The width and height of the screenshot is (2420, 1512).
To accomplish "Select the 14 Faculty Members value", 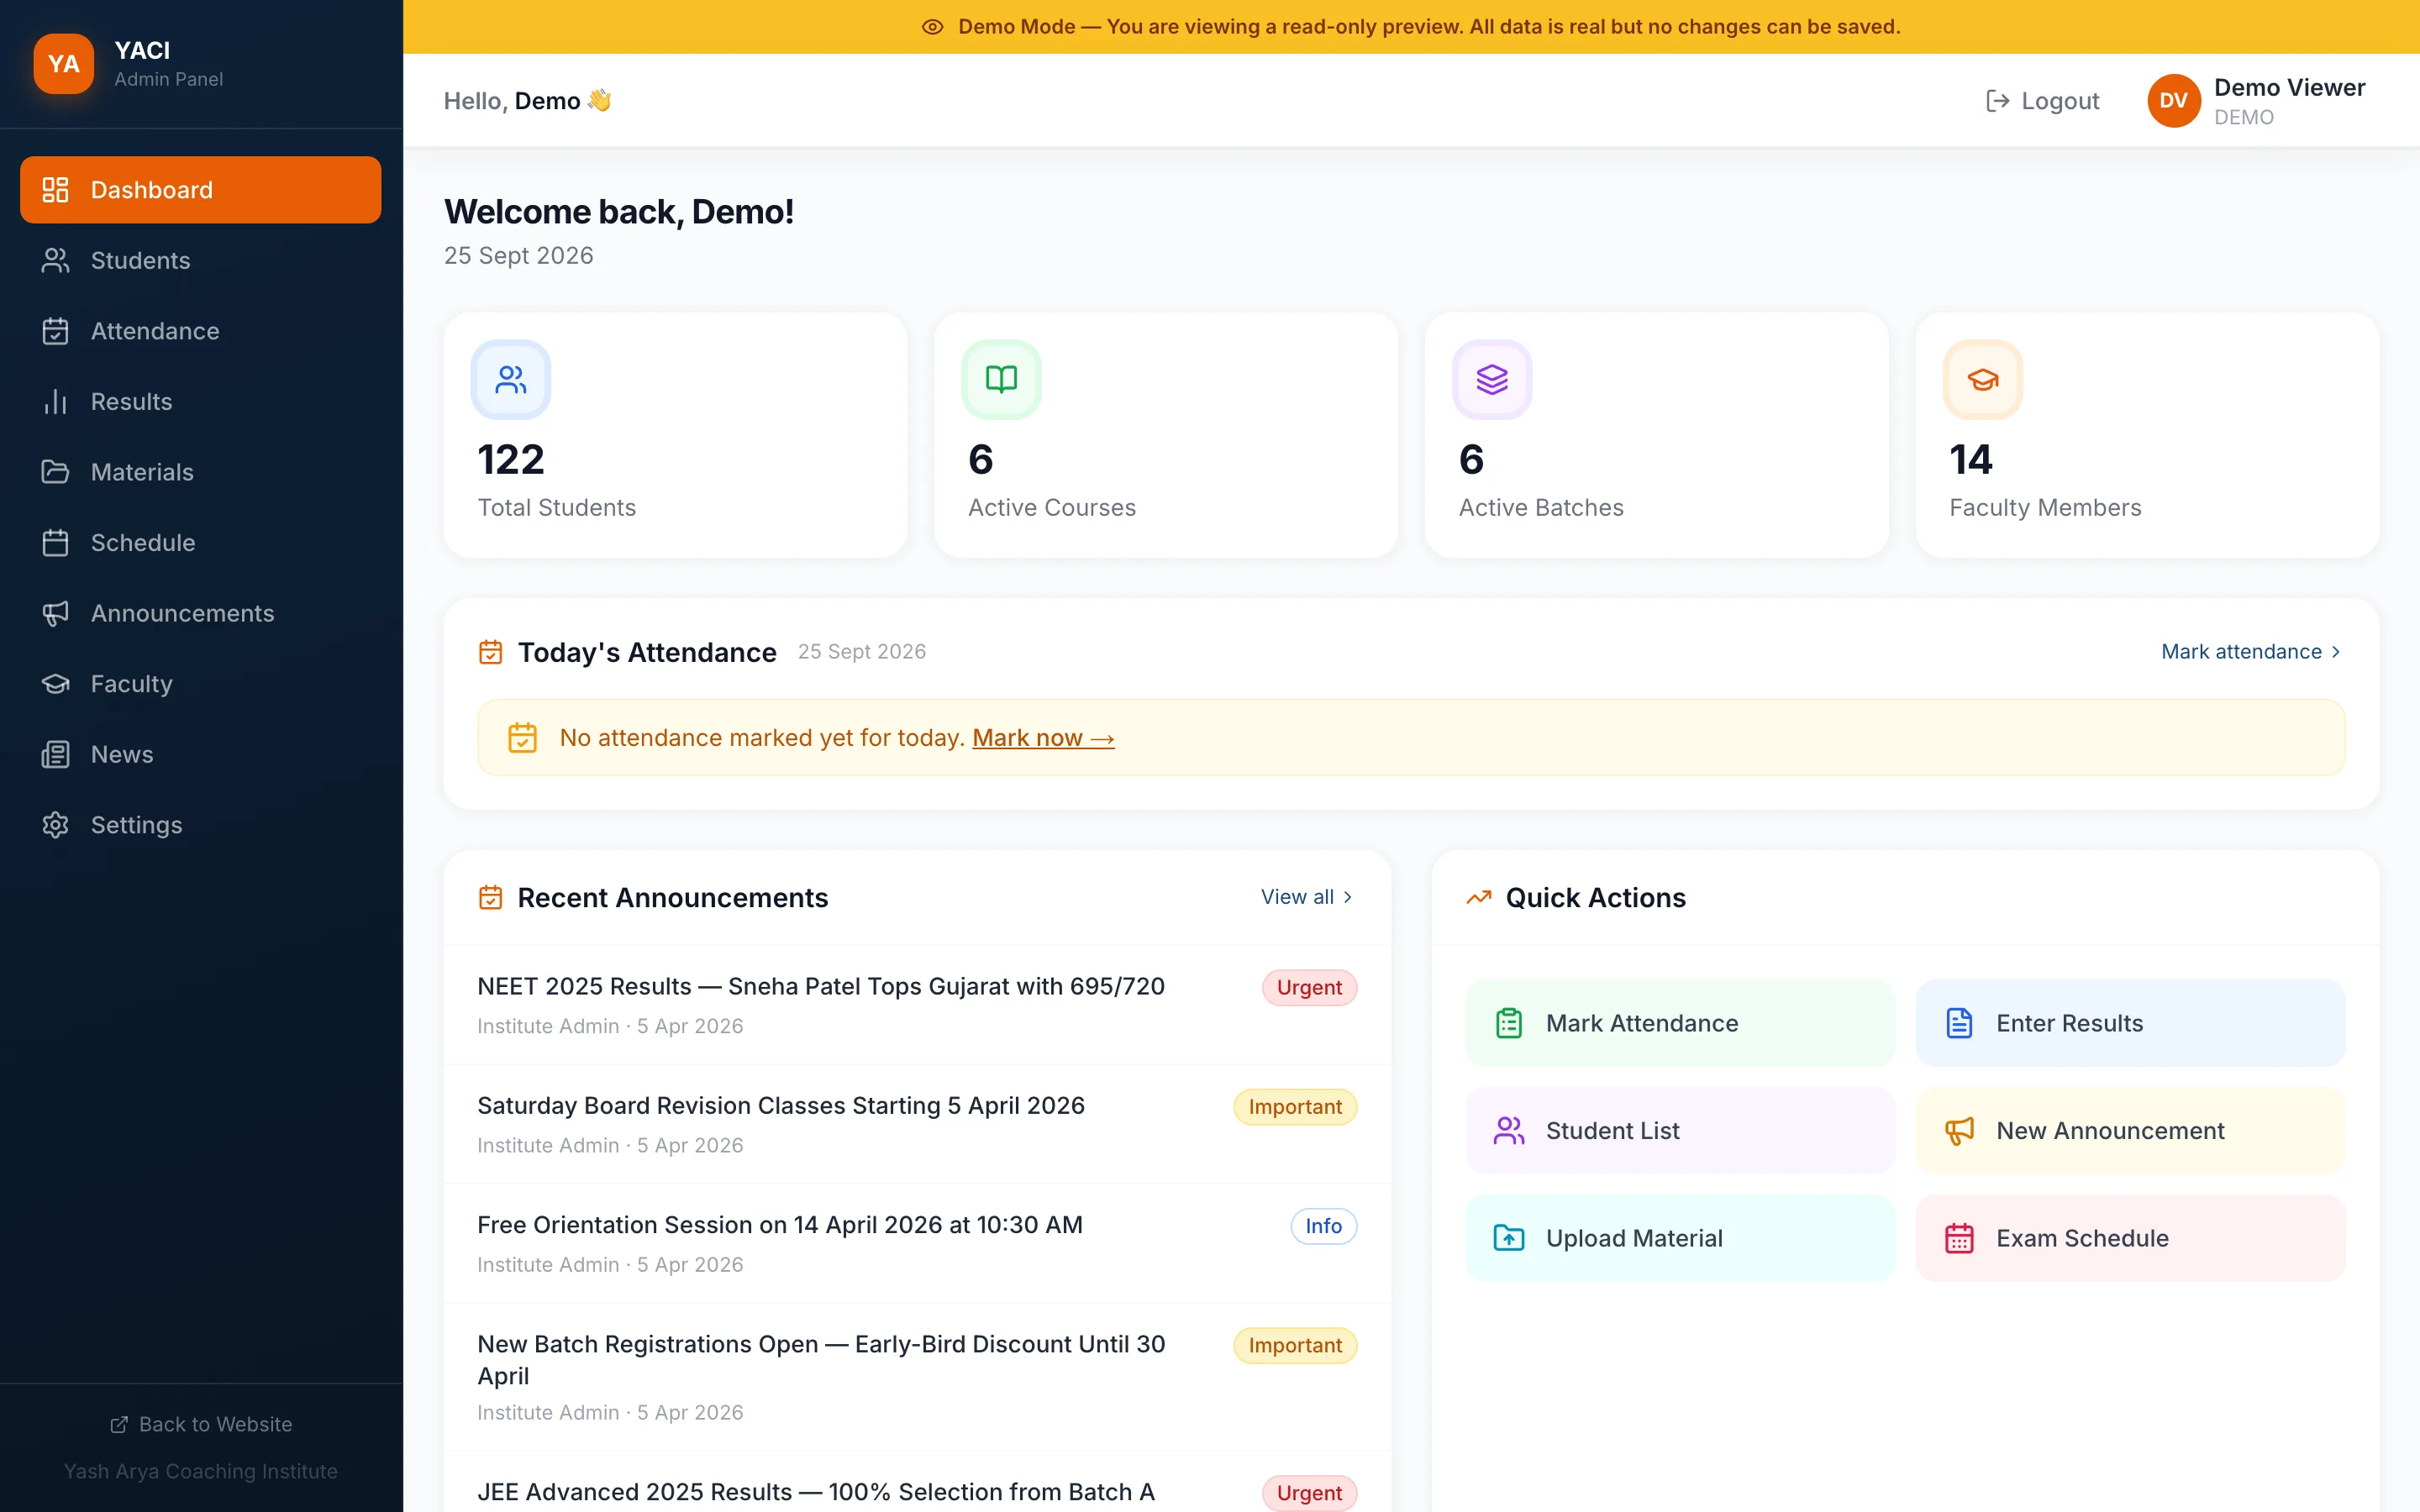I will [x=1971, y=460].
